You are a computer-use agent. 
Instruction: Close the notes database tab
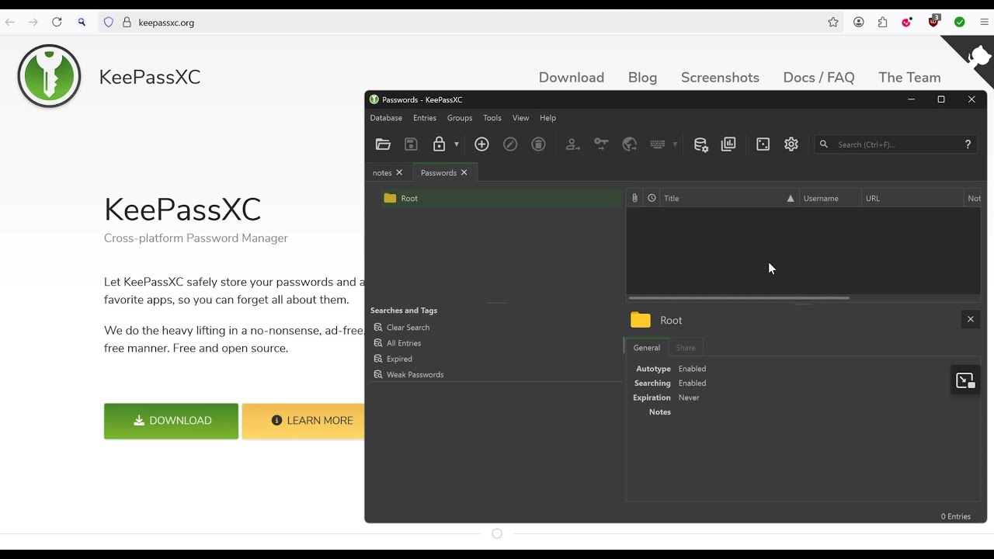399,172
